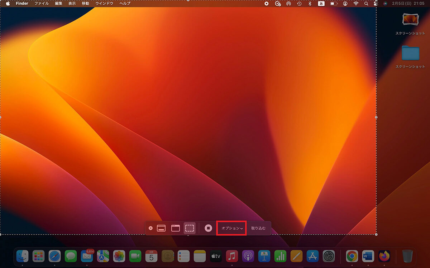The image size is (430, 268).
Task: Open Launchpad from the Dock
Action: (38, 256)
